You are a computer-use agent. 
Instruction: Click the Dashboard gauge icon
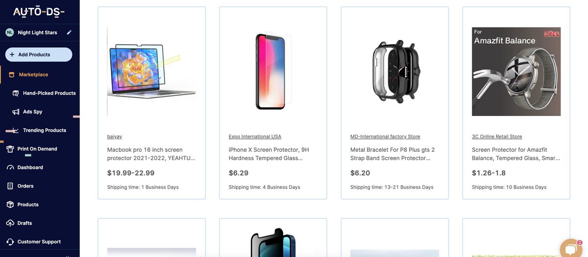10,167
